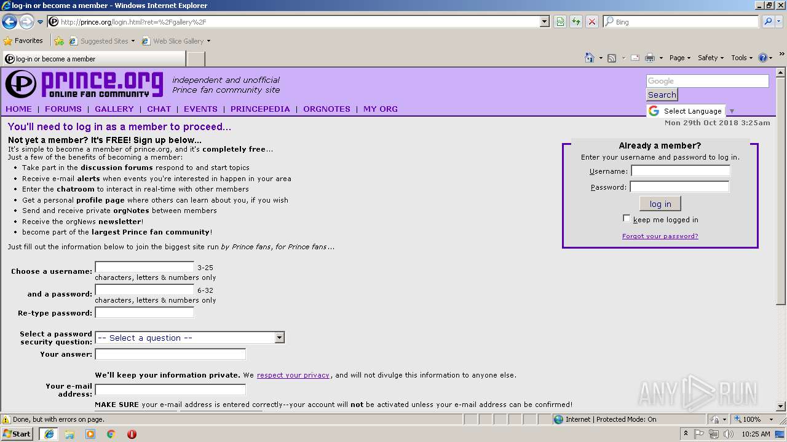Click the Stop loading red X icon
This screenshot has width=787, height=442.
(x=592, y=21)
